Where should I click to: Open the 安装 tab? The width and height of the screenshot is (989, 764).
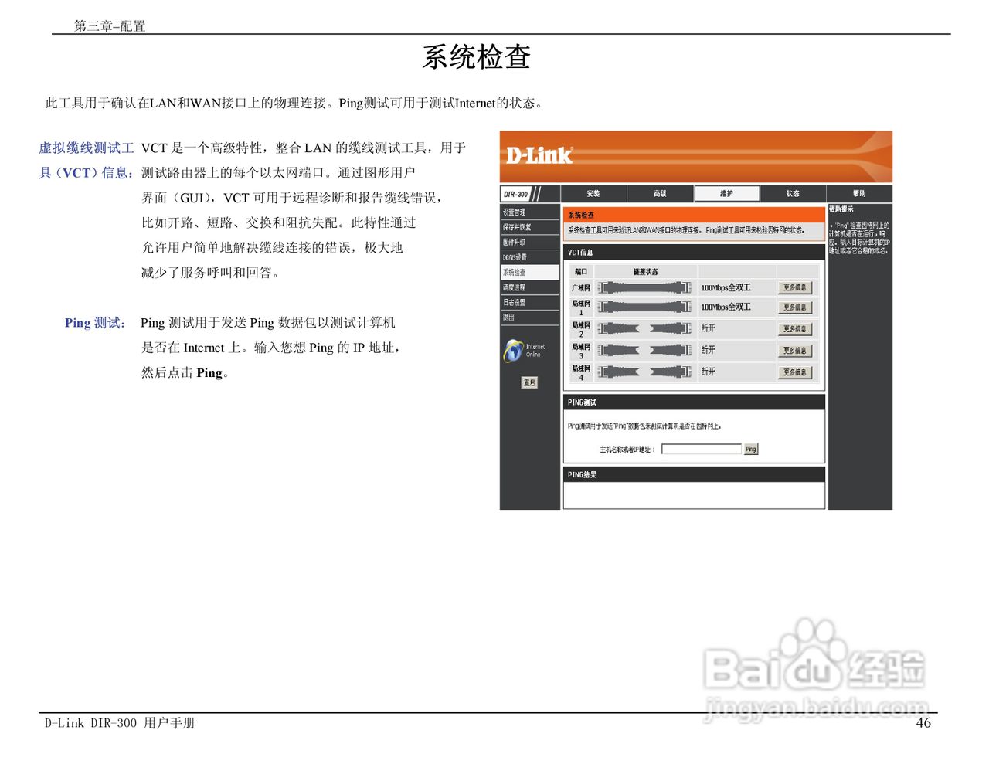[593, 193]
